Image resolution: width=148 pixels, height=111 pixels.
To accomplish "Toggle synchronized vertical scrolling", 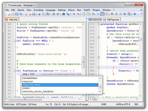I will tap(84, 14).
